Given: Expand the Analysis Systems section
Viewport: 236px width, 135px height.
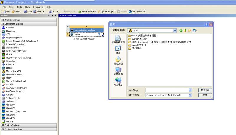Looking at the screenshot, I should click(x=3, y=20).
